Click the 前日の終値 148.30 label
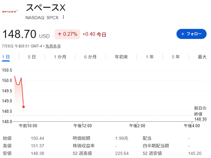Viewport: 211px width, 158px height. pos(200,114)
